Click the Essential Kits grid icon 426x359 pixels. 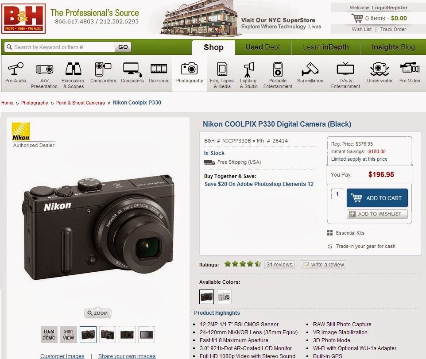(330, 233)
